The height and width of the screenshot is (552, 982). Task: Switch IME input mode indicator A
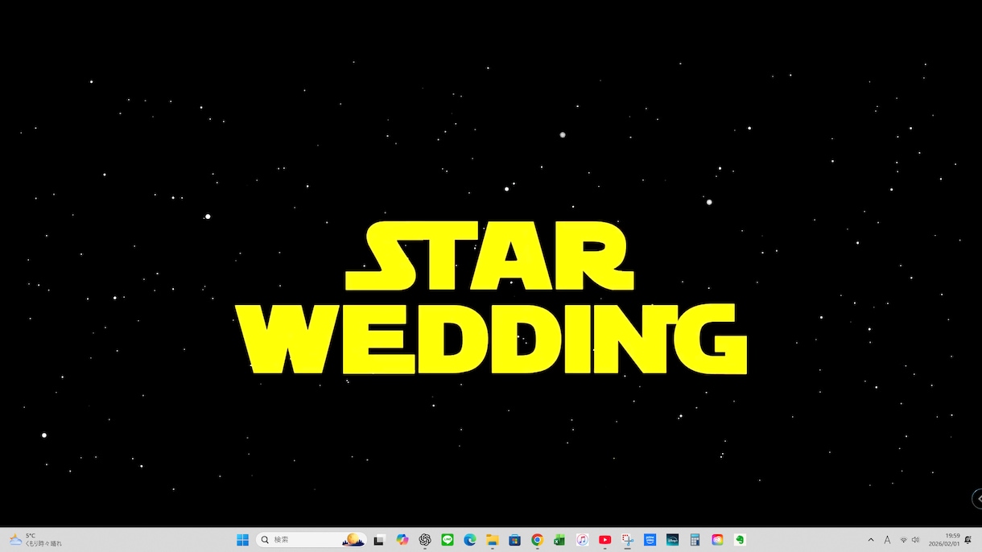click(887, 540)
